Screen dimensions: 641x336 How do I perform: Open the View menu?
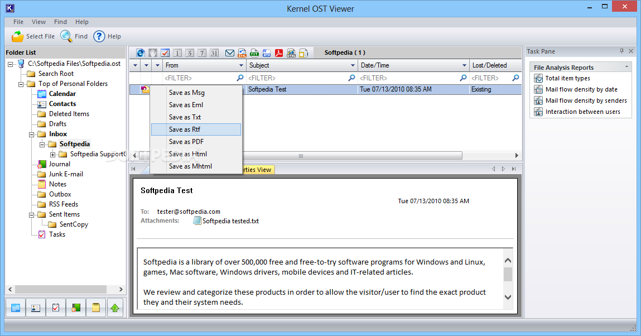coord(39,22)
